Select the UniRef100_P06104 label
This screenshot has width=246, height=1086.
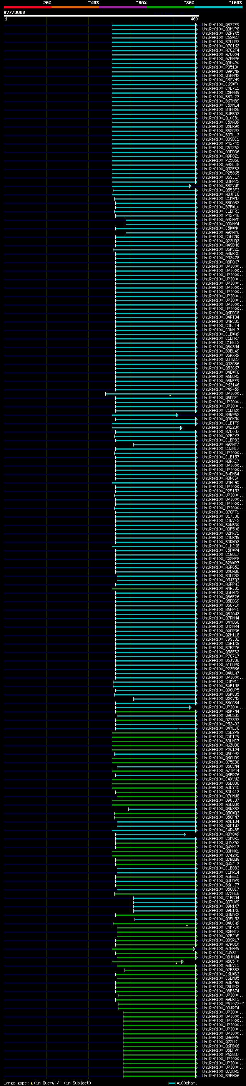click(x=220, y=750)
